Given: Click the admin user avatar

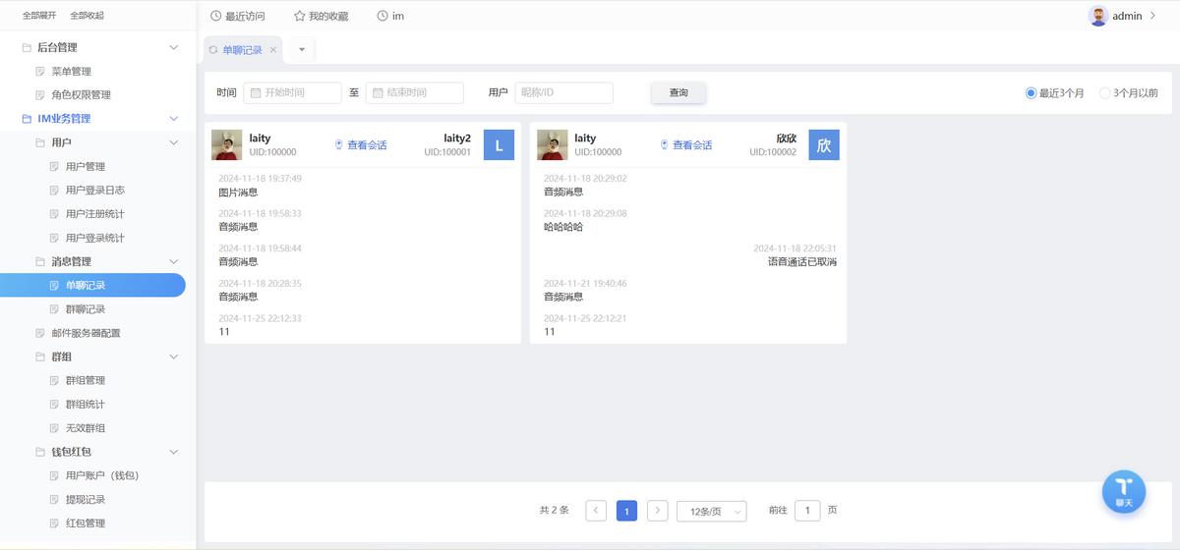Looking at the screenshot, I should pyautogui.click(x=1098, y=16).
